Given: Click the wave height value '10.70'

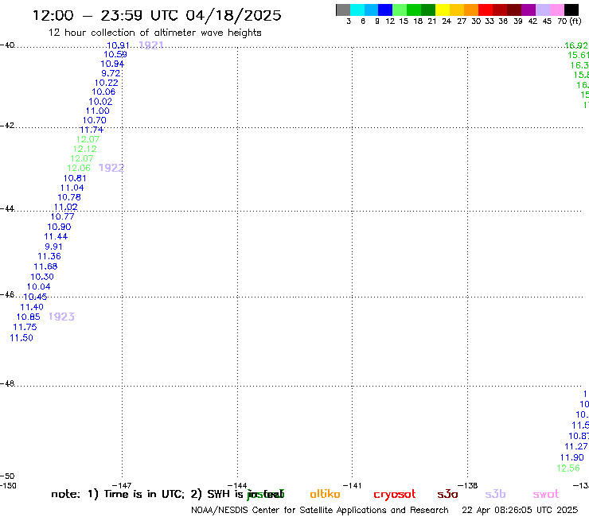Looking at the screenshot, I should (x=95, y=121).
